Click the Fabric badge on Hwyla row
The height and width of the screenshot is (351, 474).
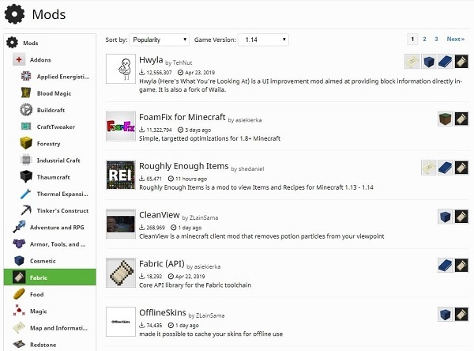pos(461,62)
